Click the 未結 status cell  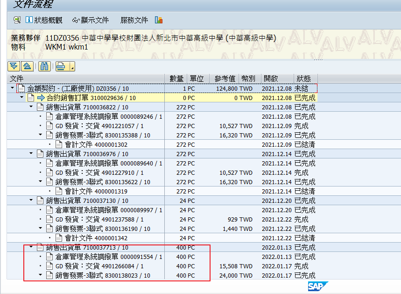pos(301,89)
